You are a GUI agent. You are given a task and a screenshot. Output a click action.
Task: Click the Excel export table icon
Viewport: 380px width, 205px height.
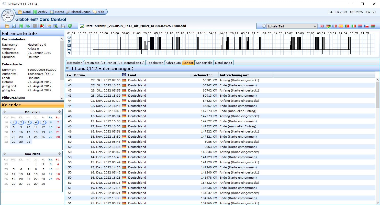coord(55,26)
